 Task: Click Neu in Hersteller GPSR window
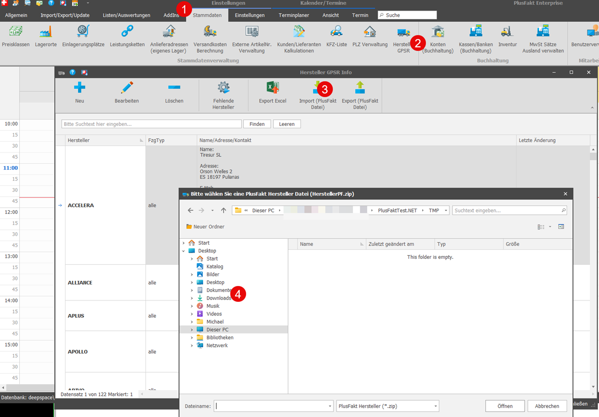pyautogui.click(x=80, y=92)
